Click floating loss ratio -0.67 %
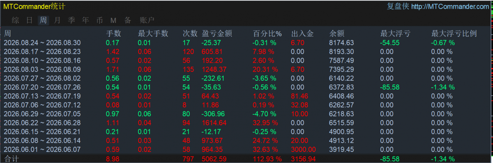The height and width of the screenshot is (163, 493). 443,43
